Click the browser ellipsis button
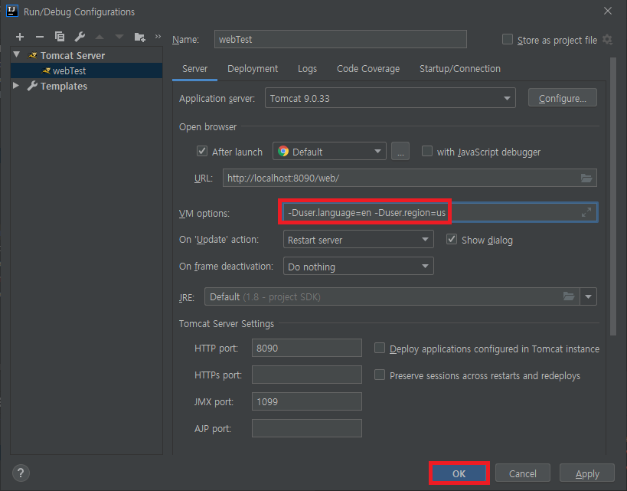Screen dimensions: 627x491 point(400,151)
